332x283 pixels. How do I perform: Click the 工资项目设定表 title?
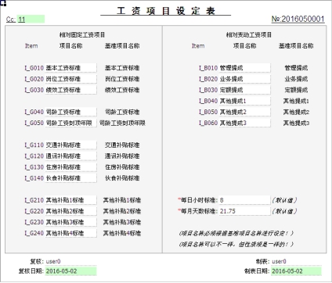(x=166, y=11)
